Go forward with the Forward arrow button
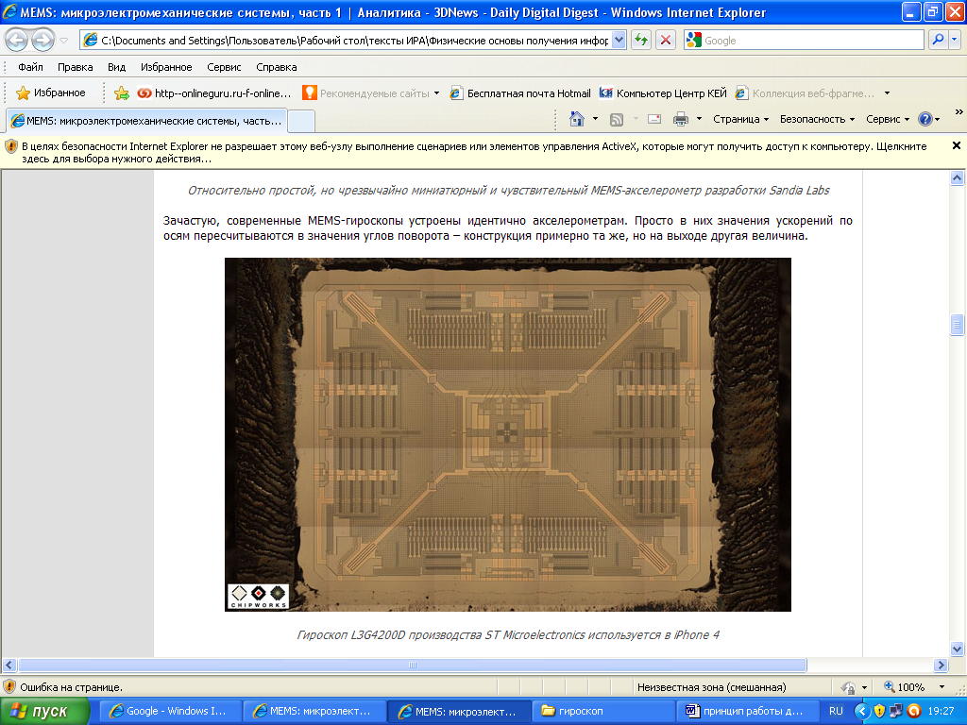967x725 pixels. tap(42, 41)
